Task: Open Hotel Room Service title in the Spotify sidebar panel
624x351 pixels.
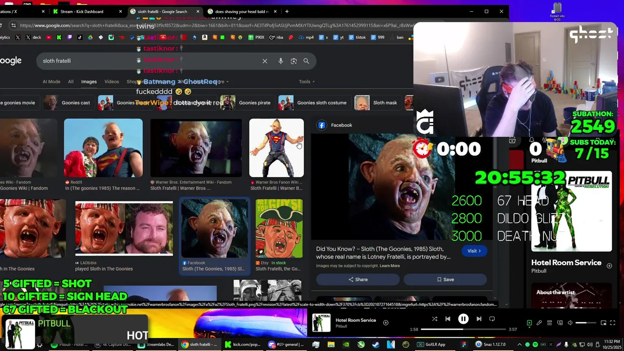Action: 566,262
